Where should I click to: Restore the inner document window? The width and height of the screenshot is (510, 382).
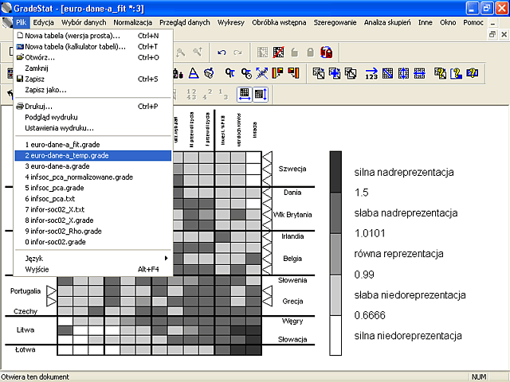[x=492, y=34]
